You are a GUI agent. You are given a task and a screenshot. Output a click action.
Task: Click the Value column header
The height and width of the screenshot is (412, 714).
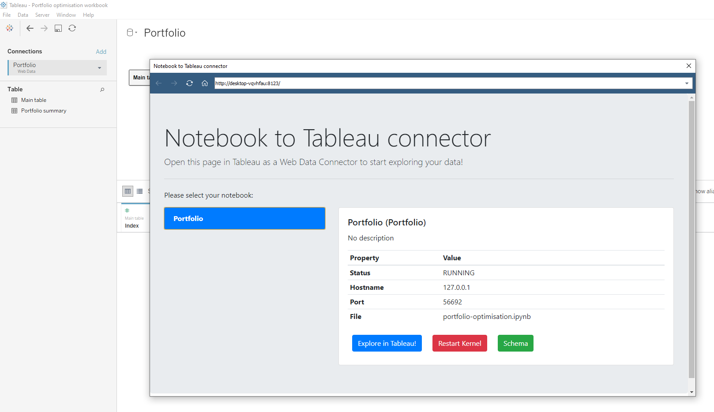click(x=452, y=258)
